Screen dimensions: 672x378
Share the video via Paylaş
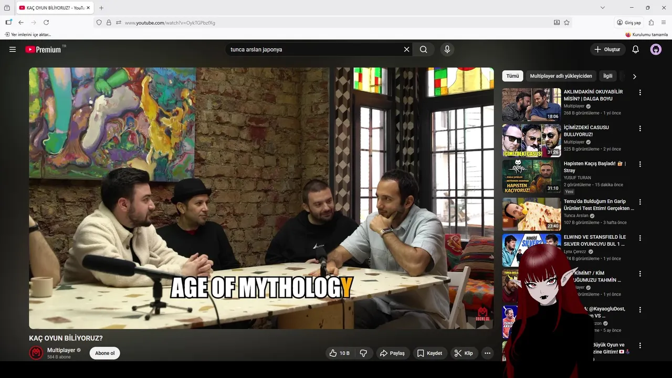tap(393, 353)
